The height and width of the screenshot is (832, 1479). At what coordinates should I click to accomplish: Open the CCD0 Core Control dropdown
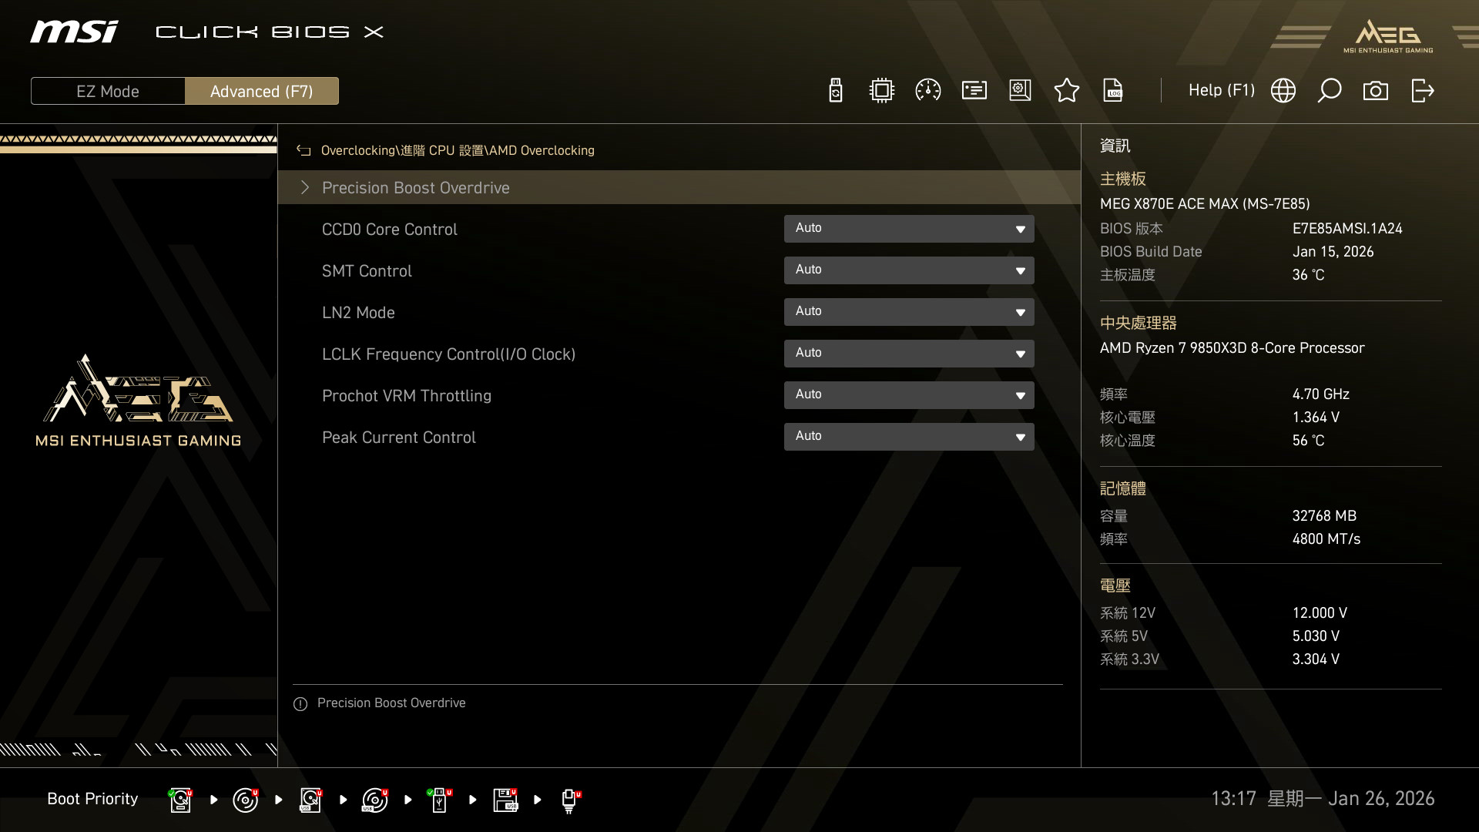tap(908, 229)
